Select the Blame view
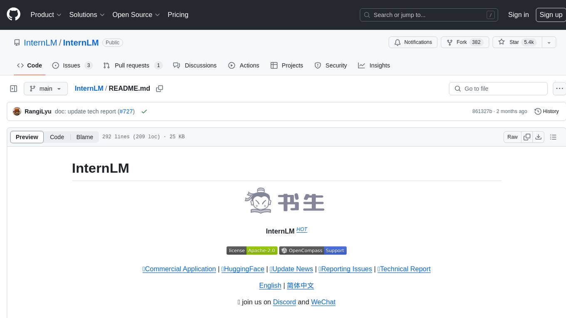566x318 pixels. click(84, 137)
